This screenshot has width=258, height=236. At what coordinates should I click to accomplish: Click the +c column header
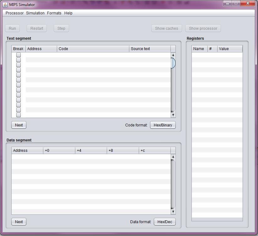point(155,151)
